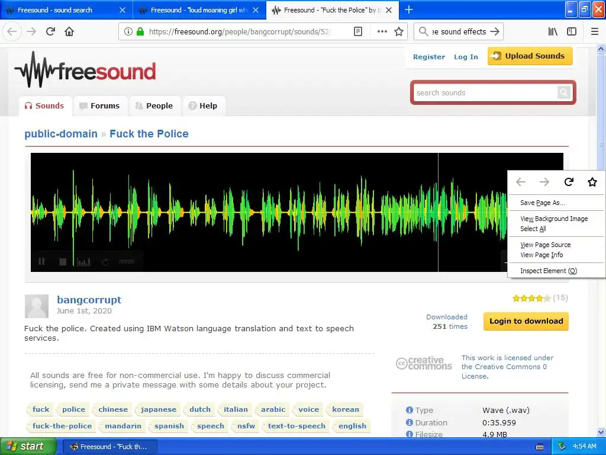The width and height of the screenshot is (606, 455).
Task: Click the Upload Sounds button
Action: pos(530,56)
